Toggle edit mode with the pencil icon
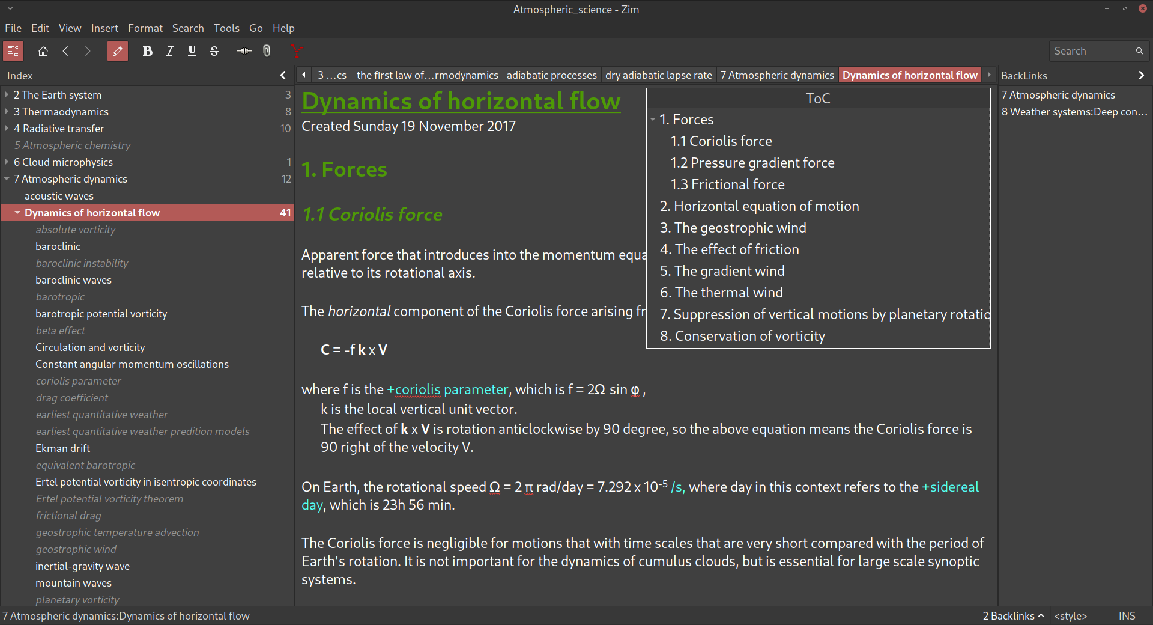 click(x=118, y=51)
